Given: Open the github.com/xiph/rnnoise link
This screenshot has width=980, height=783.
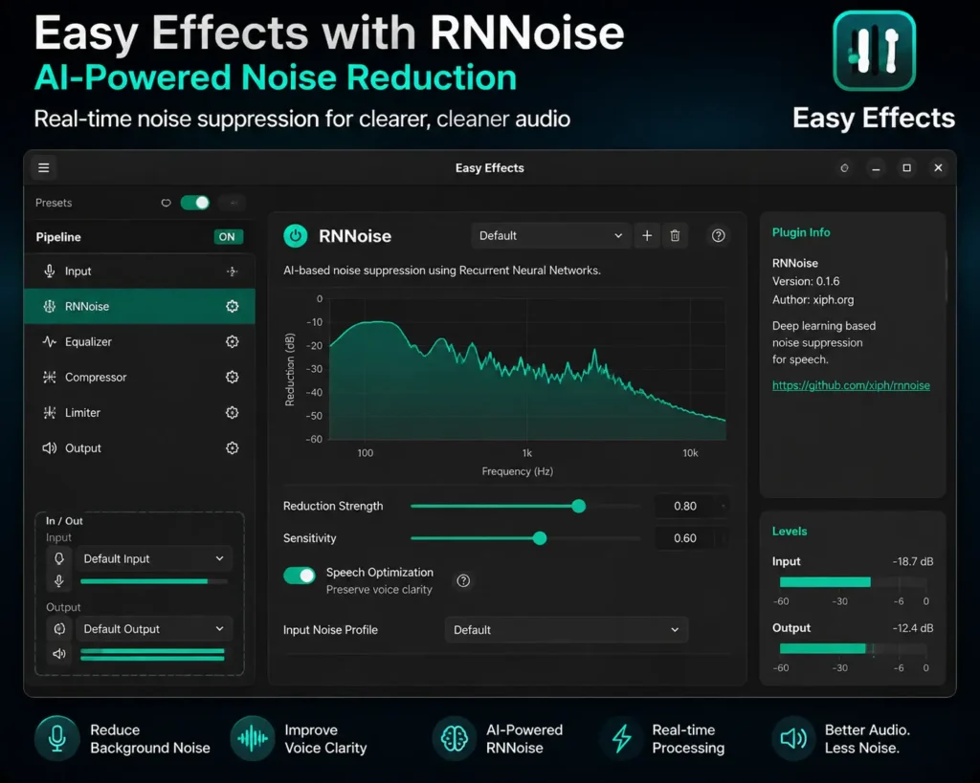Looking at the screenshot, I should (x=851, y=385).
